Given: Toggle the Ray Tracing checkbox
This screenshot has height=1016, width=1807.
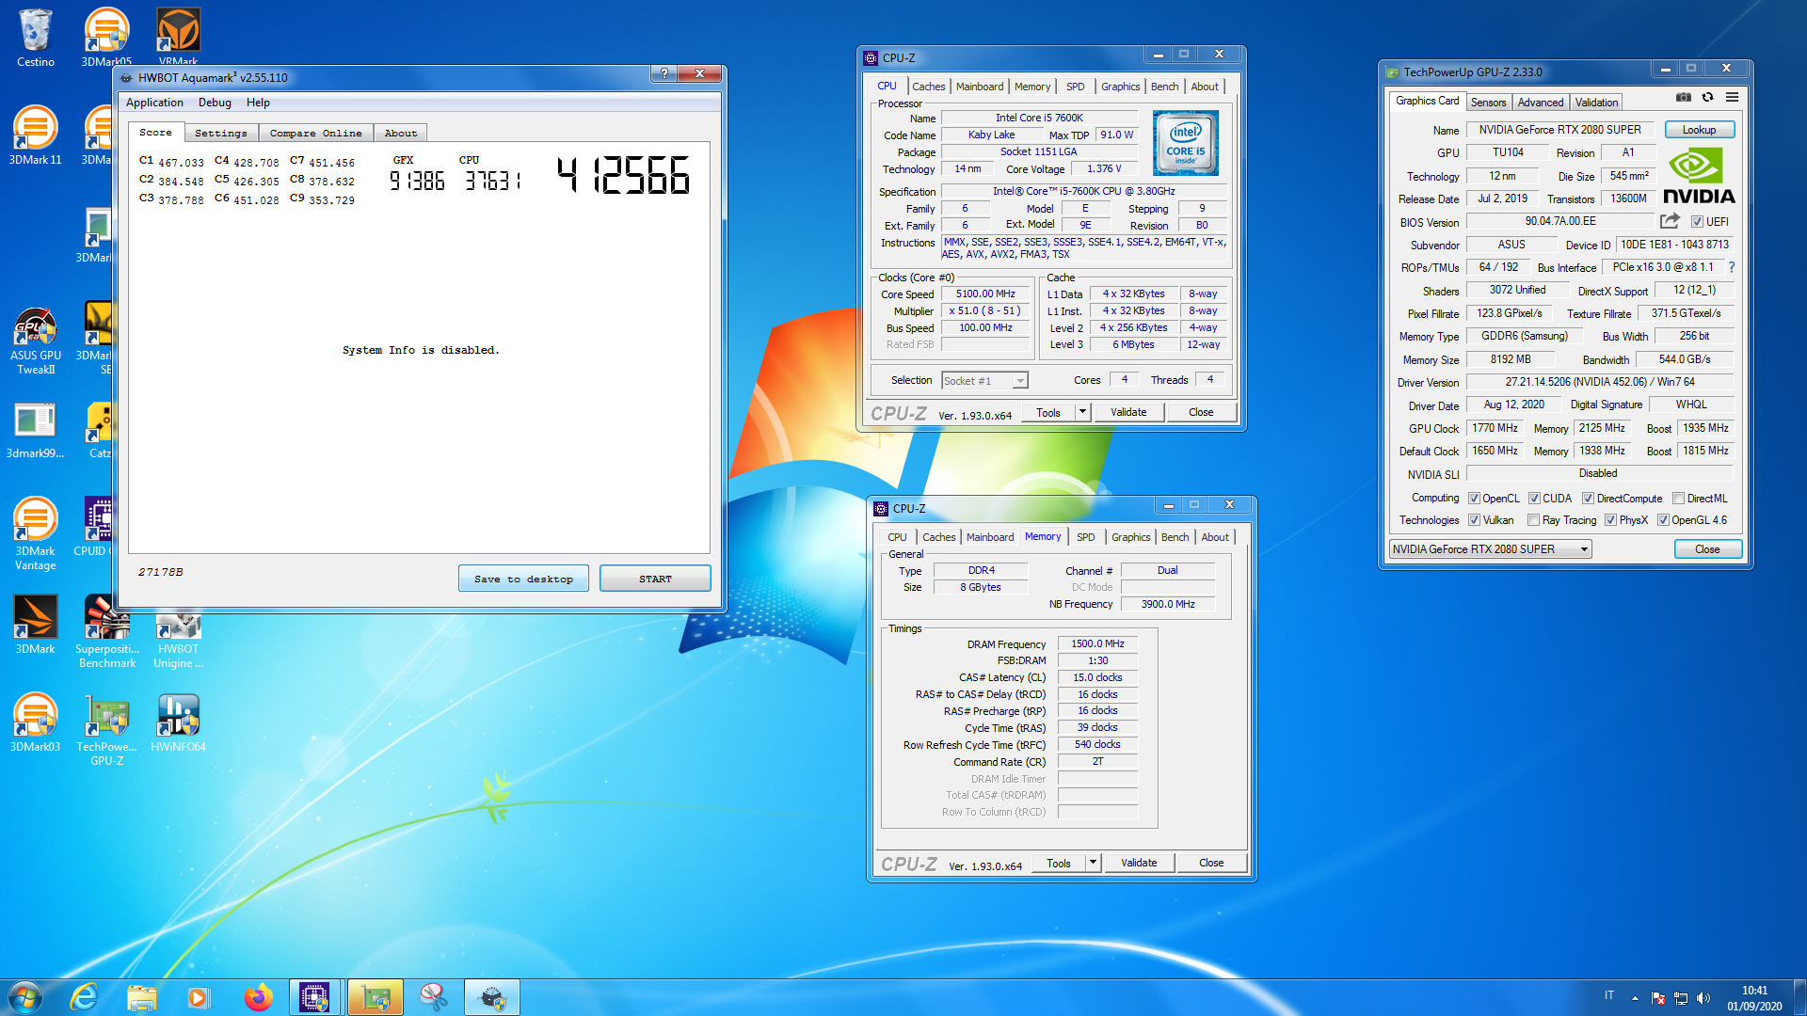Looking at the screenshot, I should pyautogui.click(x=1533, y=520).
